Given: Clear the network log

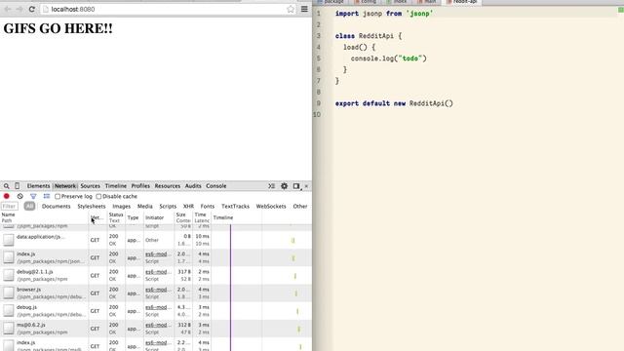Looking at the screenshot, I should 19,196.
